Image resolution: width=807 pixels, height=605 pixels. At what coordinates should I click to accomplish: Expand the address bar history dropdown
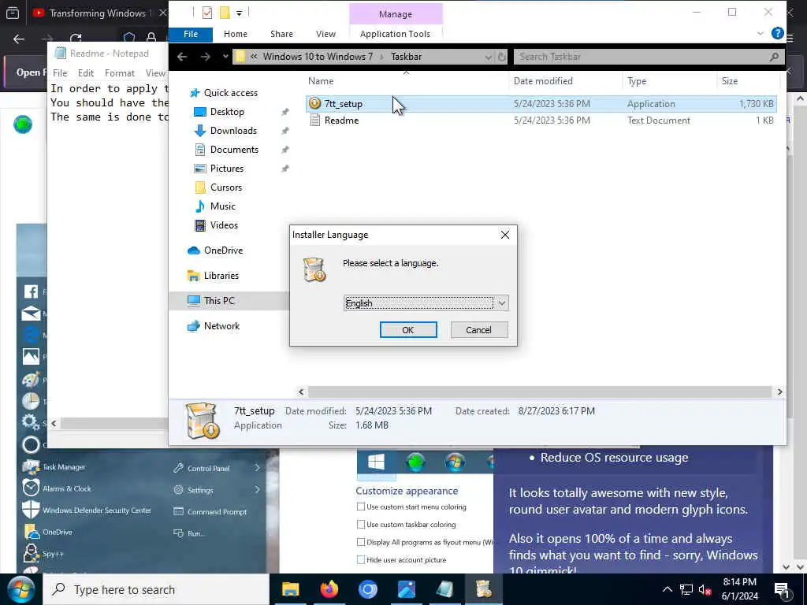[x=489, y=57]
